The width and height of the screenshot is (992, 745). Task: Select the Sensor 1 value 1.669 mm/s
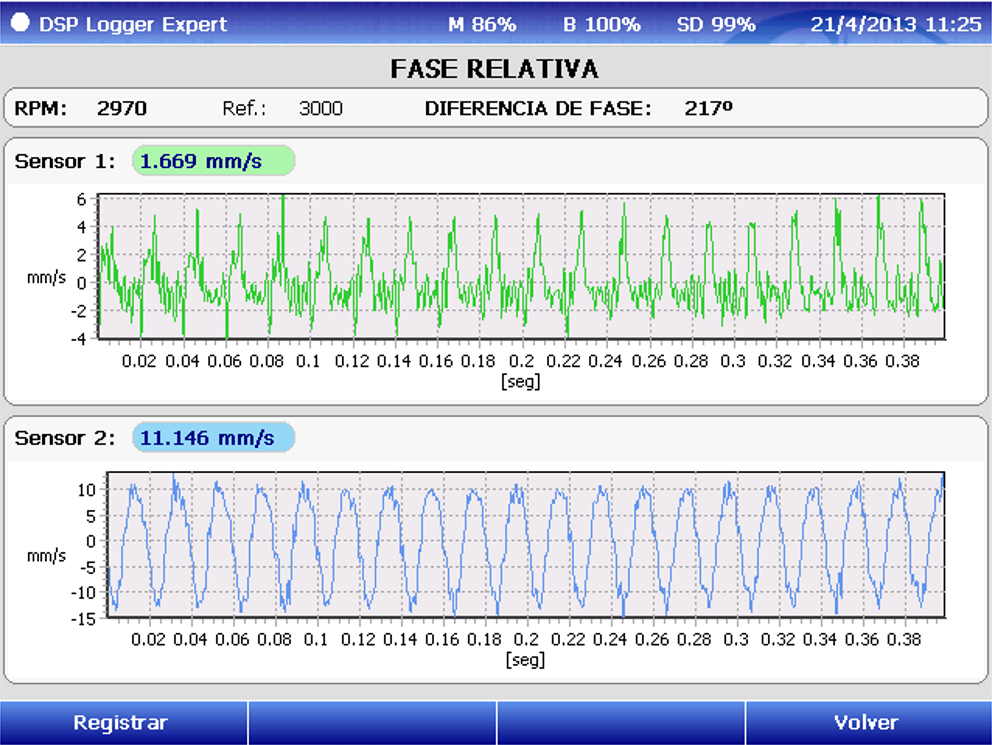(213, 161)
